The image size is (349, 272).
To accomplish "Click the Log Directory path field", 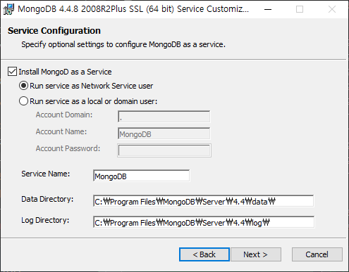I will tap(204, 222).
